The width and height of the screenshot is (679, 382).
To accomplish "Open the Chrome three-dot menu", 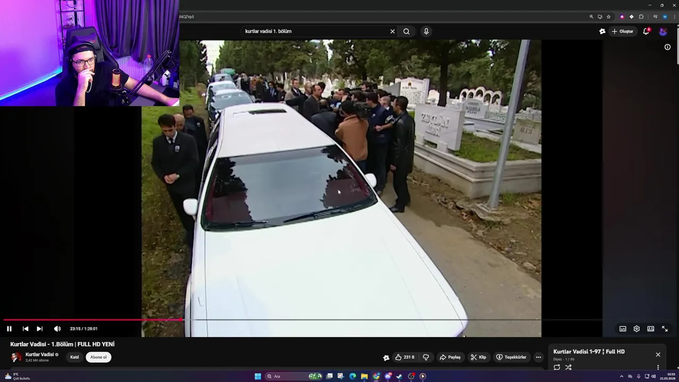I will [x=674, y=16].
